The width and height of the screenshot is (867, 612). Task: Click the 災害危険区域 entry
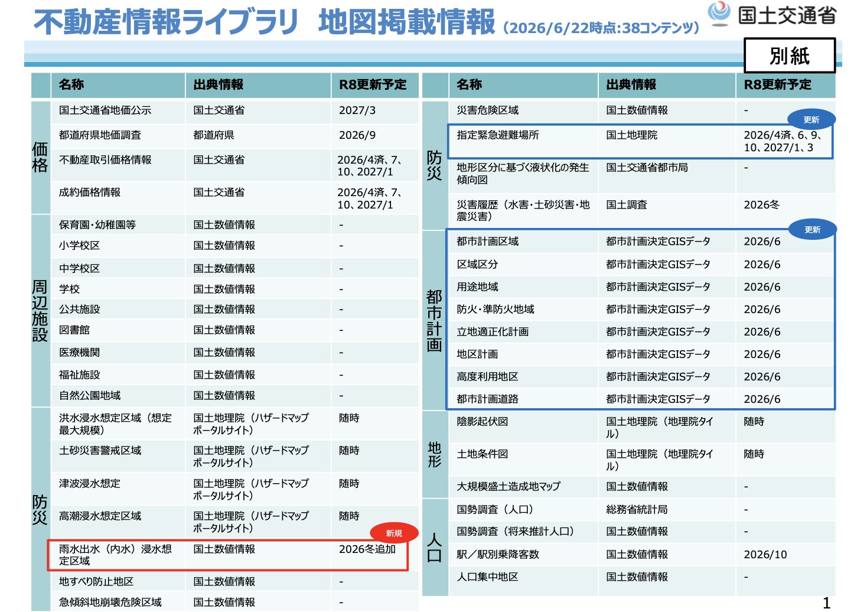488,110
